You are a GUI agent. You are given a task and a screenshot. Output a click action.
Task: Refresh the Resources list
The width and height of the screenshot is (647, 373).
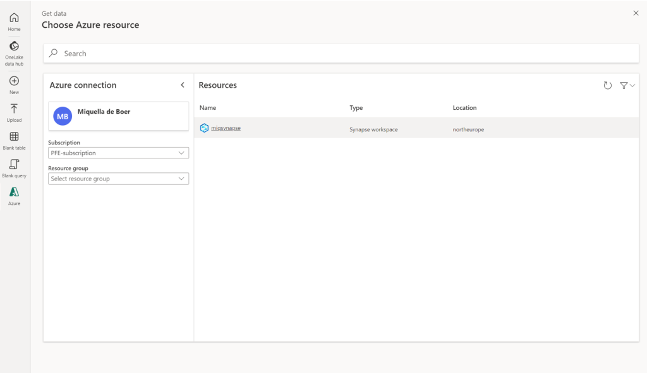(608, 85)
